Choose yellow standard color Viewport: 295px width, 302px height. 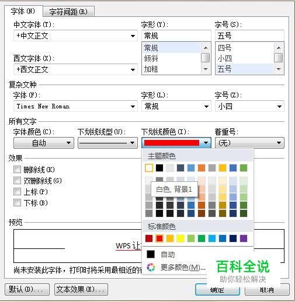click(181, 238)
